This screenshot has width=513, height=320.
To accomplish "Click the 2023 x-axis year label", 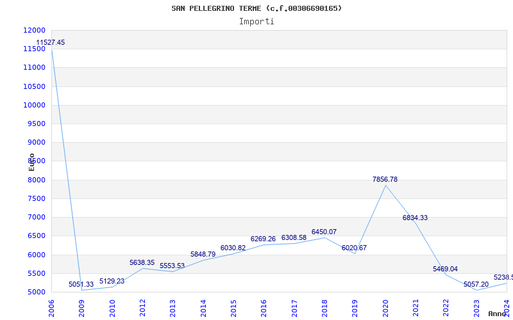I will coord(476,308).
